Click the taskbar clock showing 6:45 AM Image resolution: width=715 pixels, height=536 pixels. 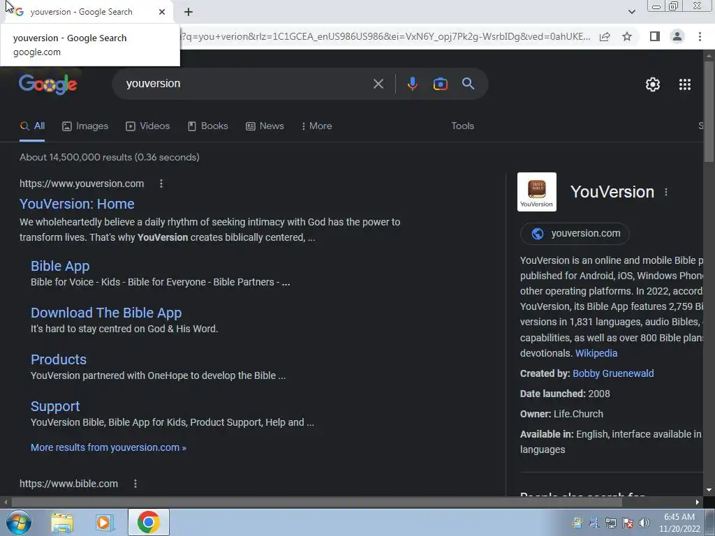[x=679, y=522]
